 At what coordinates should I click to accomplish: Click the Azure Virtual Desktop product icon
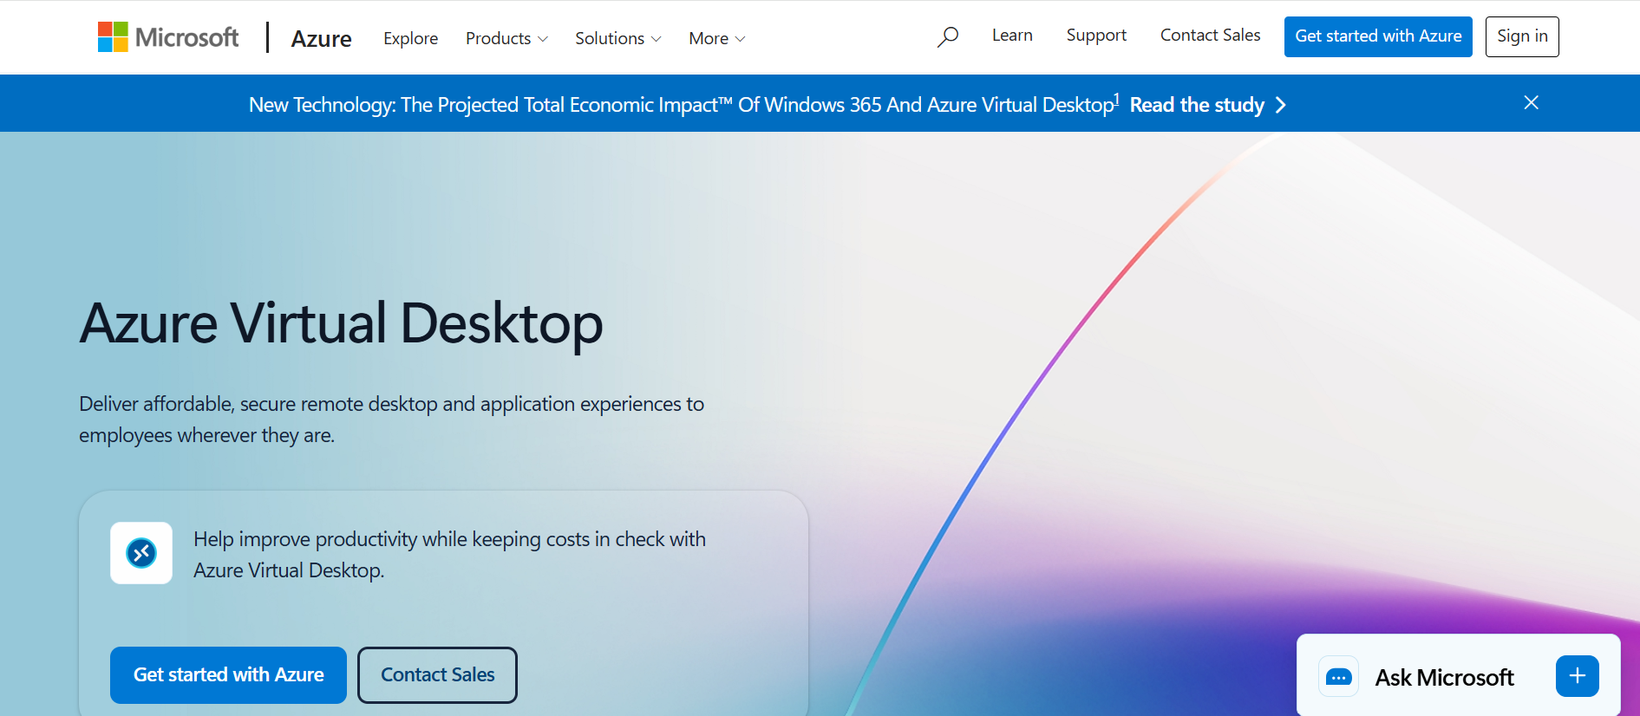pos(141,553)
